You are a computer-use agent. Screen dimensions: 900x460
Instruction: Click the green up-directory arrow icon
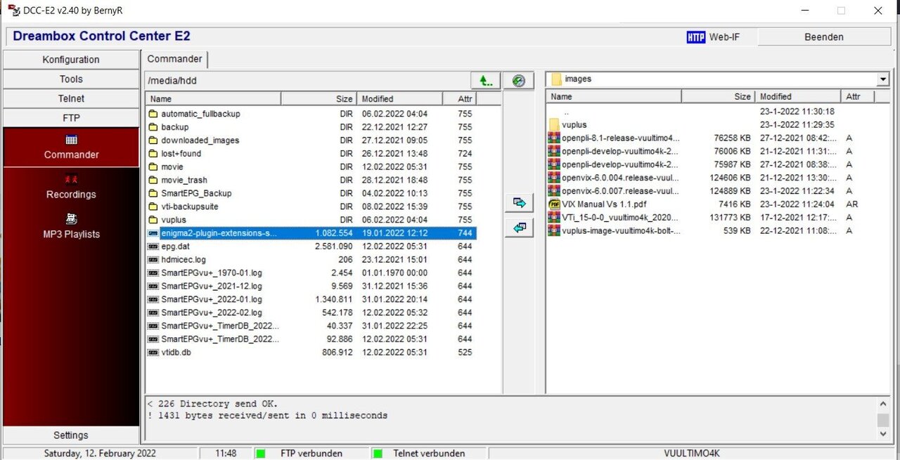tap(485, 80)
